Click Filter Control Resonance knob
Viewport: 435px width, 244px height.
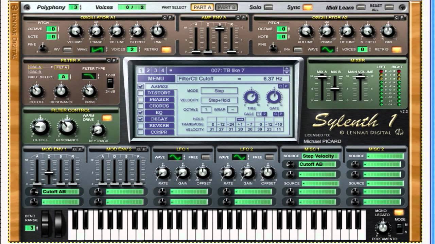click(67, 128)
